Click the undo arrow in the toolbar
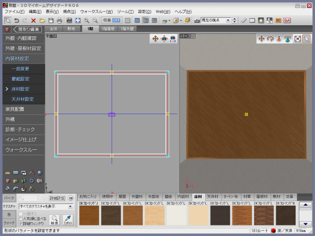 point(16,20)
